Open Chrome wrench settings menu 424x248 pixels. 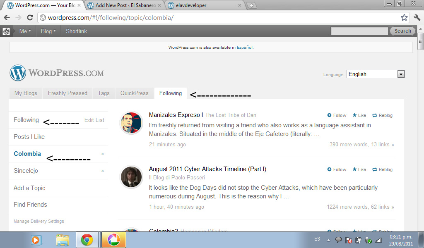(417, 17)
